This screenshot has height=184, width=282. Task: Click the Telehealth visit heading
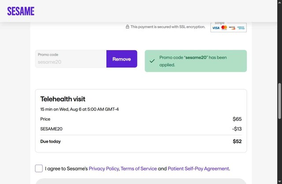(63, 99)
